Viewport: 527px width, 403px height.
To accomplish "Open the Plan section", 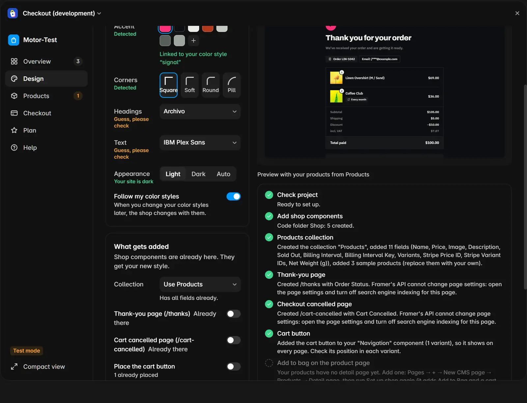I will click(46, 130).
